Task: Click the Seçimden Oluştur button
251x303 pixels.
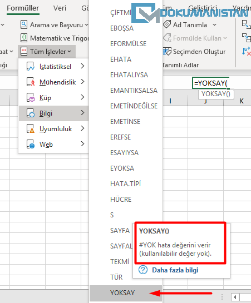Action: click(x=194, y=52)
